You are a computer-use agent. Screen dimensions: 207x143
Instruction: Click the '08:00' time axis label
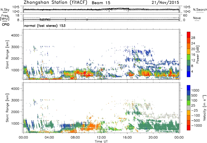tap(75, 138)
